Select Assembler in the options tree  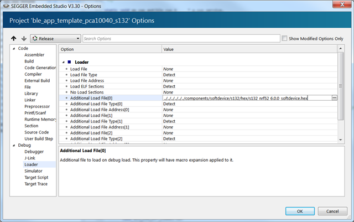click(x=34, y=55)
